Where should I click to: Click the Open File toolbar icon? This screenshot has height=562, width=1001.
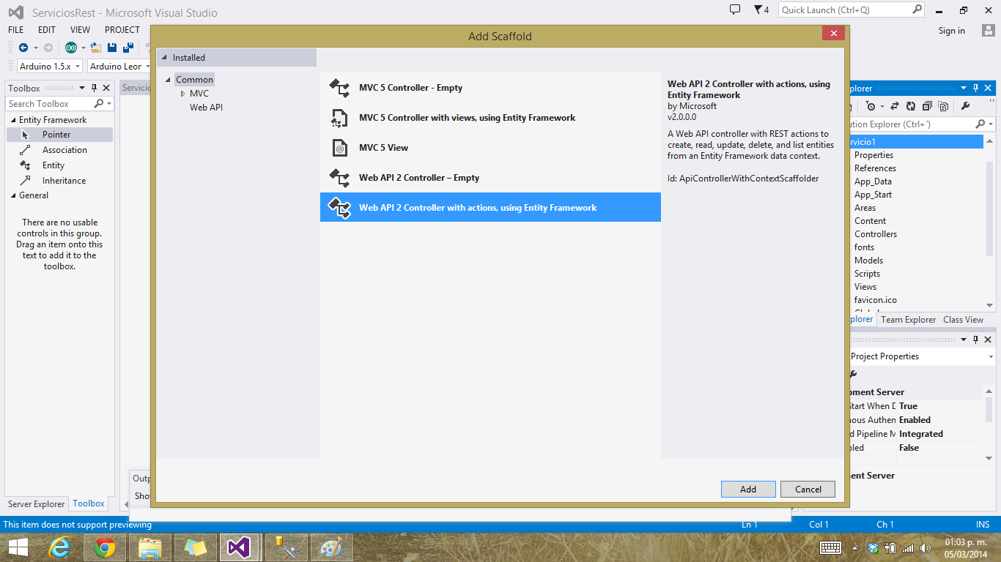pyautogui.click(x=95, y=48)
